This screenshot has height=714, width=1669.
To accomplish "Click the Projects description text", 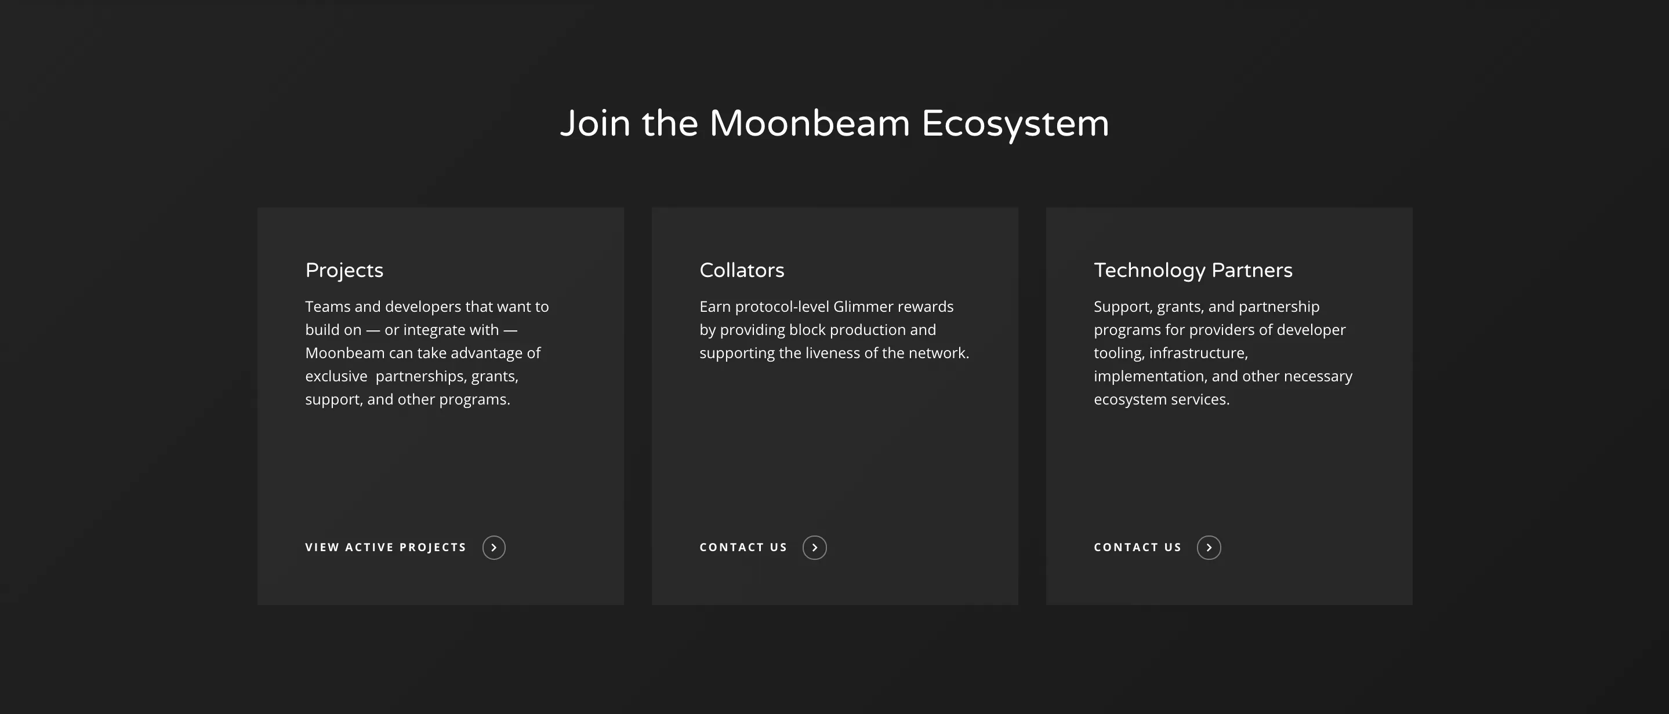I will [x=426, y=352].
